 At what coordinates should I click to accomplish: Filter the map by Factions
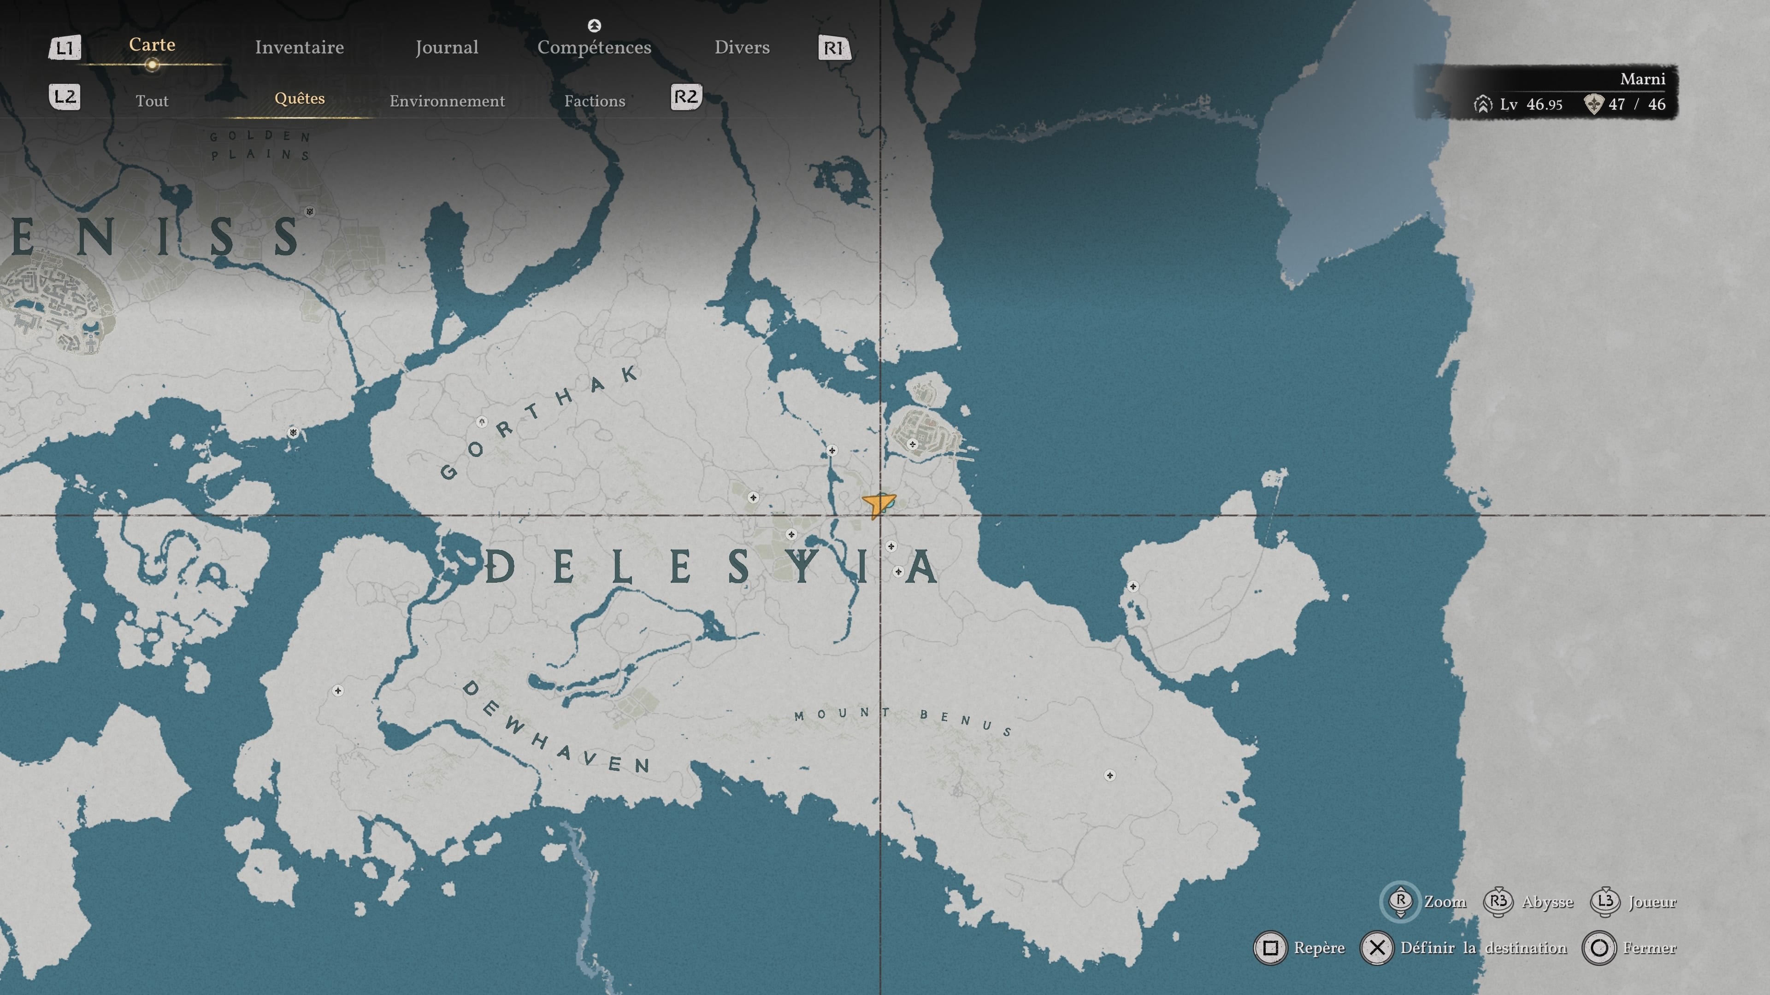(x=595, y=101)
